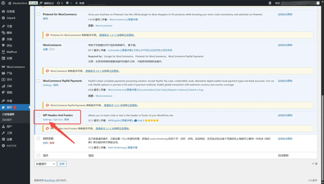Image resolution: width=324 pixels, height=184 pixels.
Task: Click the 应用 apply button
Action: click(62, 164)
